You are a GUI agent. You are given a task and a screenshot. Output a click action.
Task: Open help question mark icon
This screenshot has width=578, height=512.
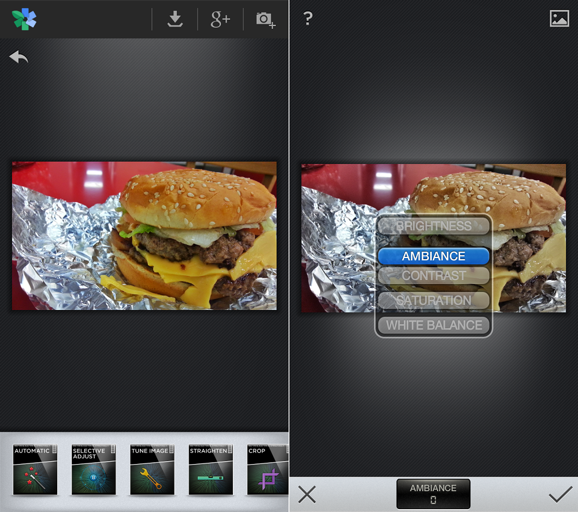click(x=308, y=18)
